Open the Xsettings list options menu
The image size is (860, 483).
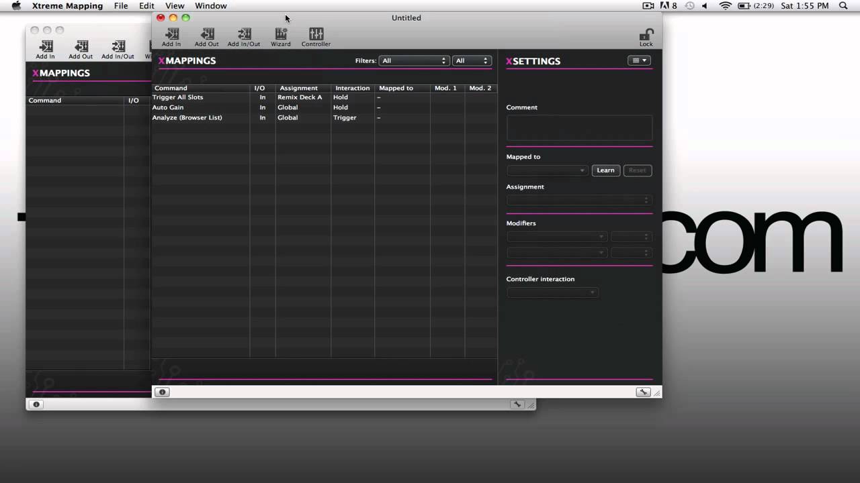639,60
